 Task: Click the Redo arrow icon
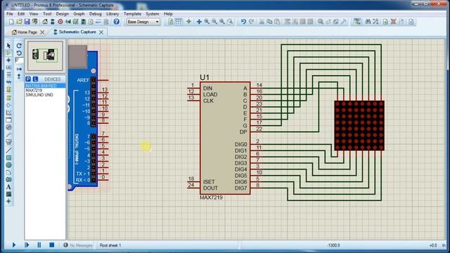tap(252, 22)
